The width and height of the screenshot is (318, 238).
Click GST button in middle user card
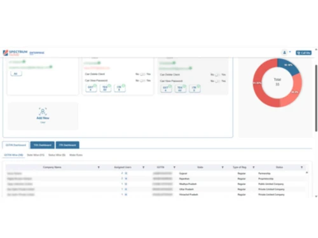click(91, 88)
